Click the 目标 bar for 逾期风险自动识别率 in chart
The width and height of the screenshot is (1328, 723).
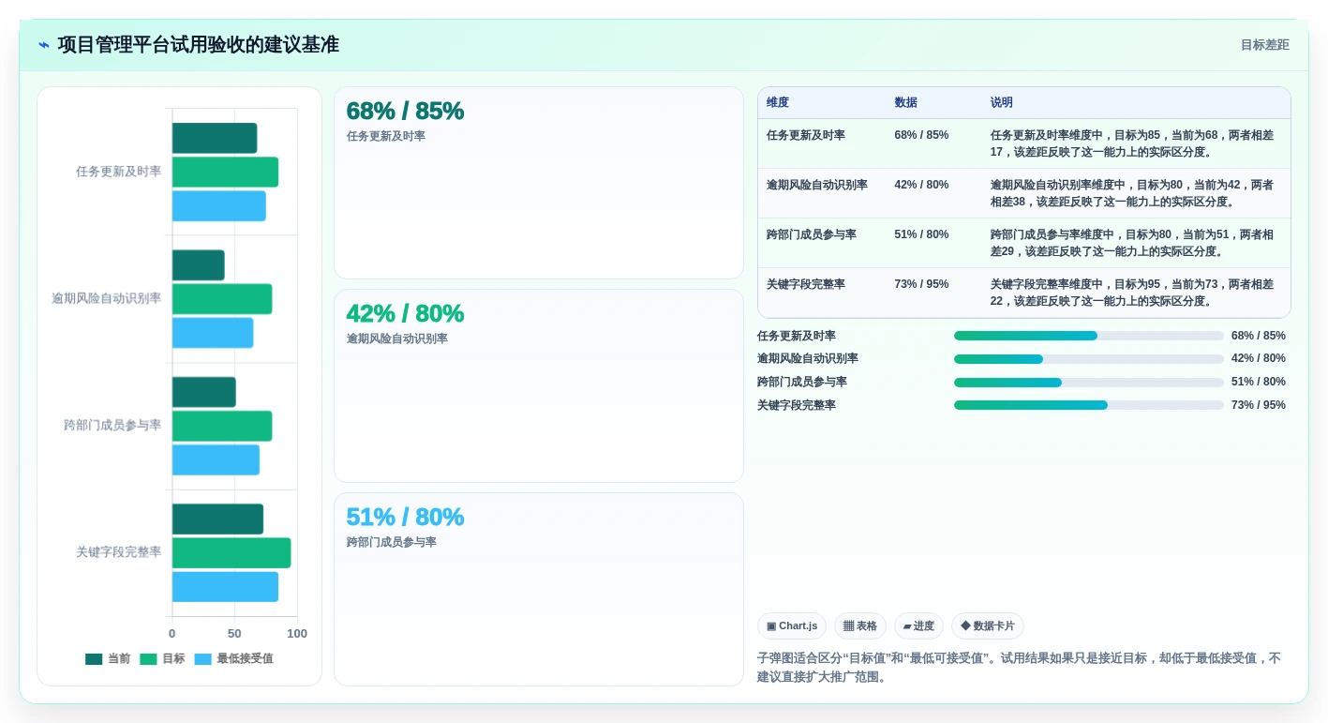tap(222, 299)
